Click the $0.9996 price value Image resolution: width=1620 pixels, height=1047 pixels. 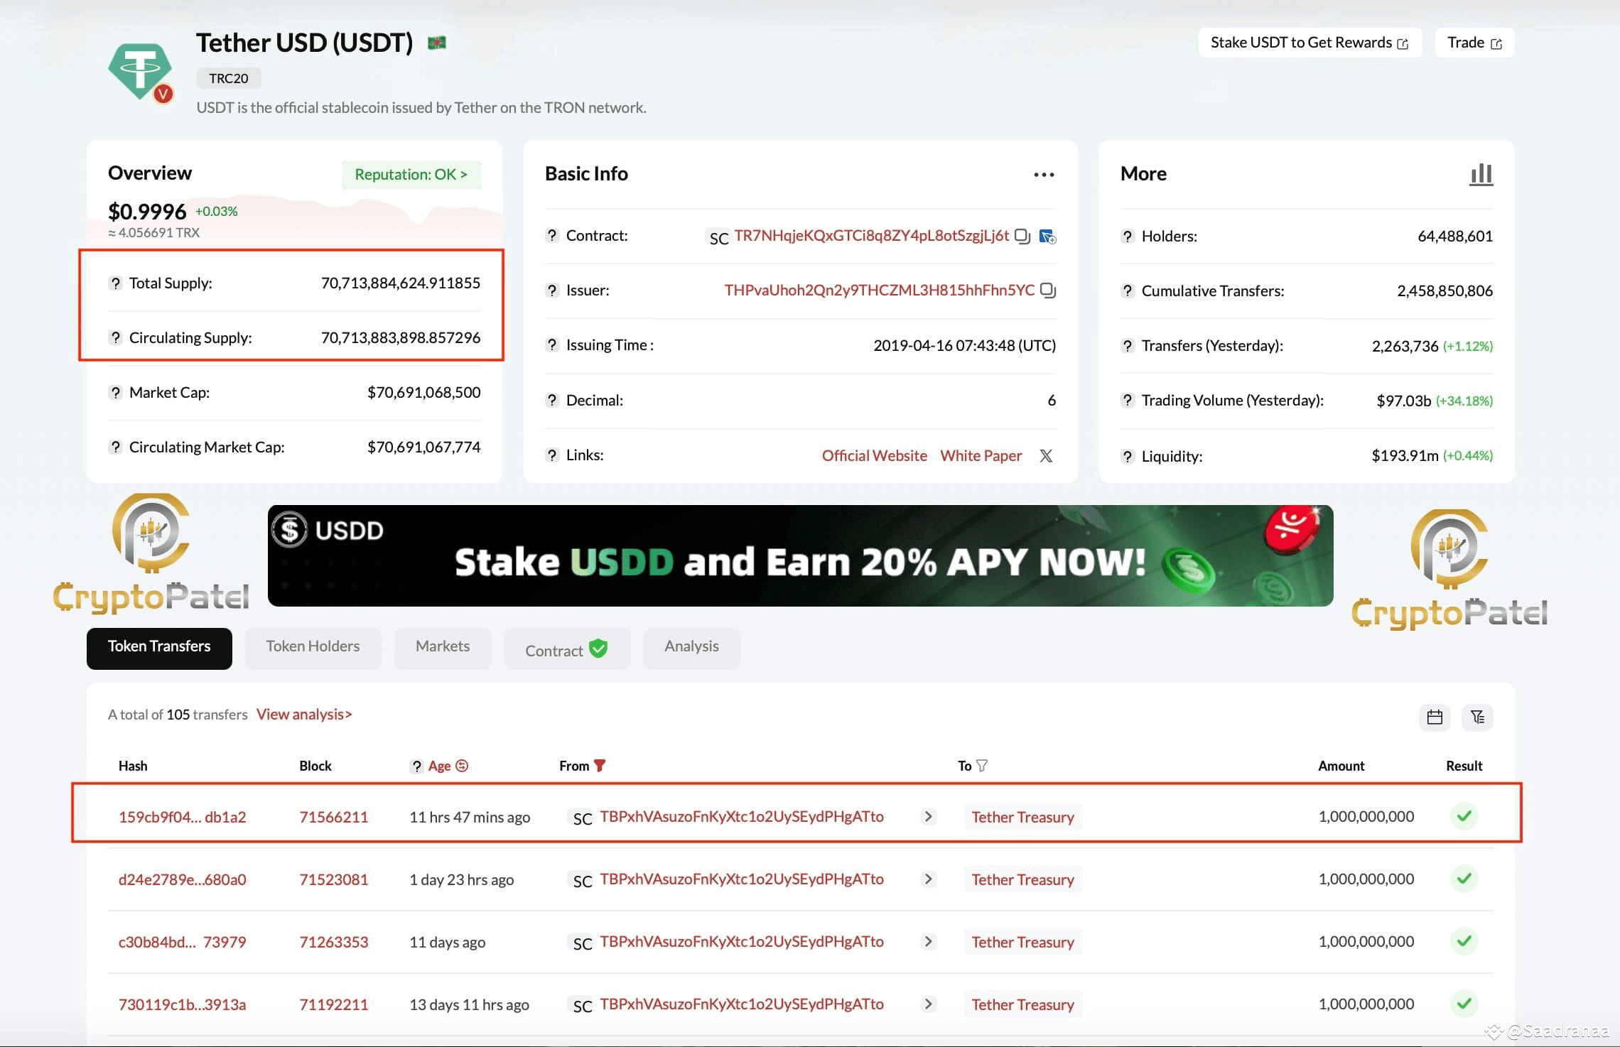147,212
